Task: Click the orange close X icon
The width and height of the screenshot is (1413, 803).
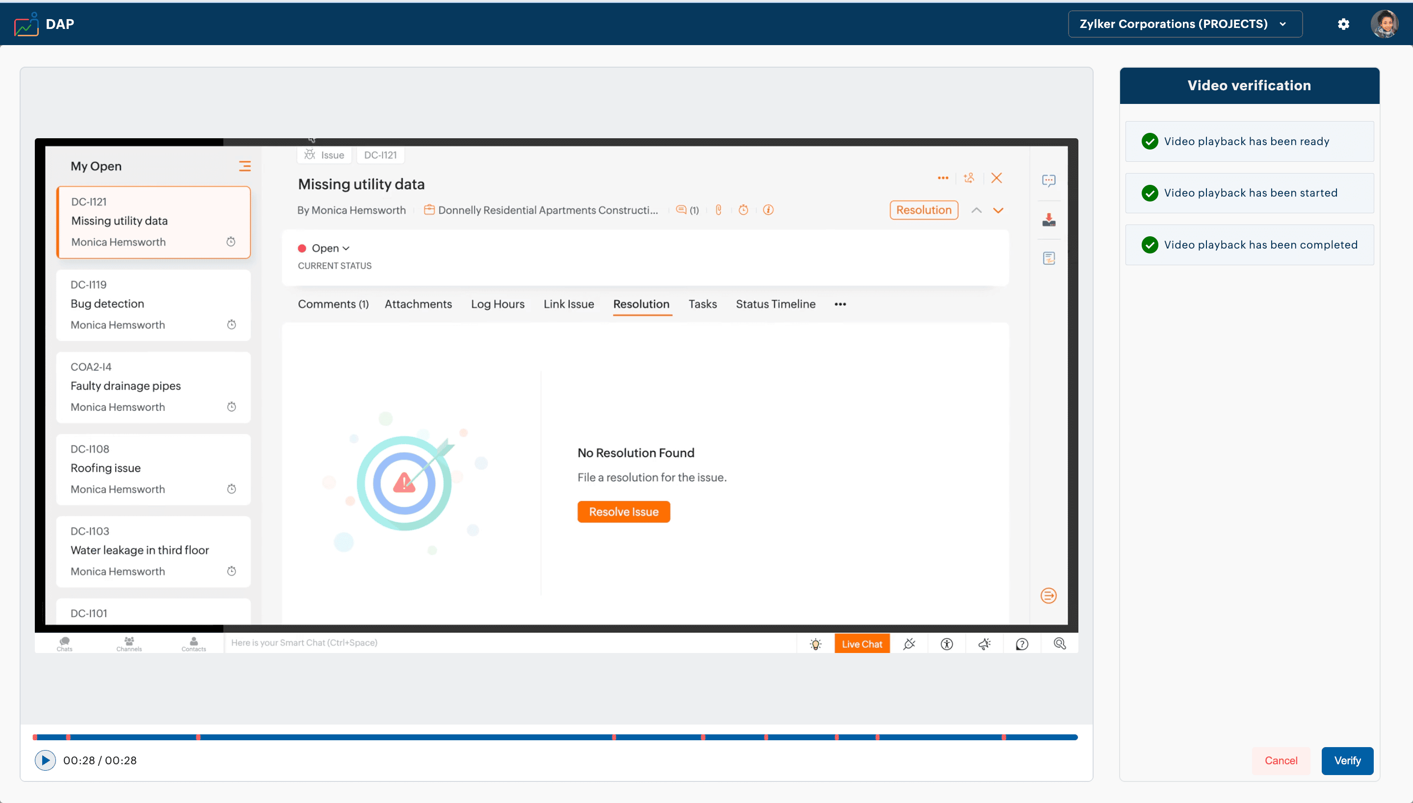Action: click(996, 178)
